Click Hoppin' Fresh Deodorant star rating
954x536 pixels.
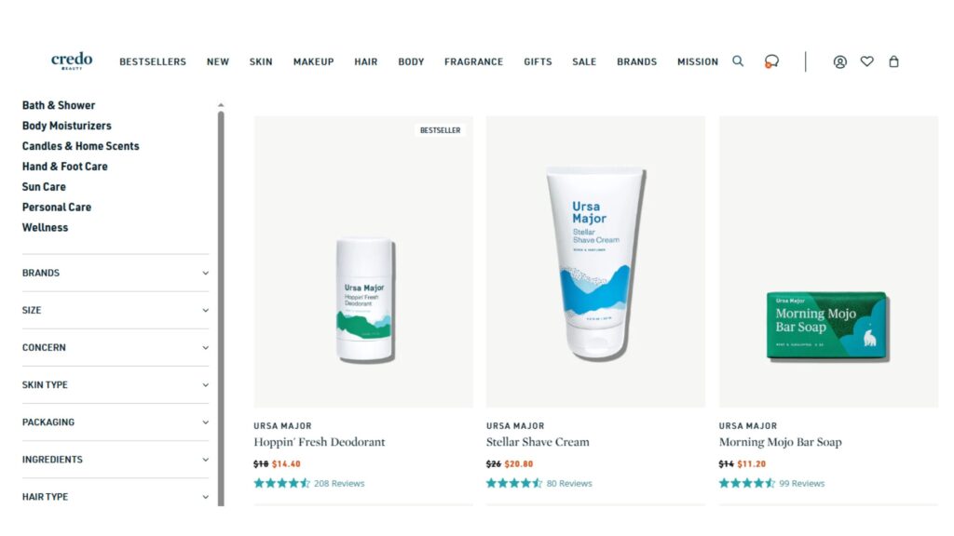(281, 483)
